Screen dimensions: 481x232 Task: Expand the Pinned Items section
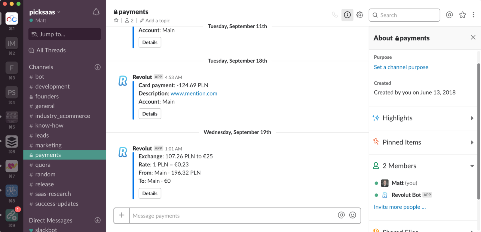click(x=423, y=142)
